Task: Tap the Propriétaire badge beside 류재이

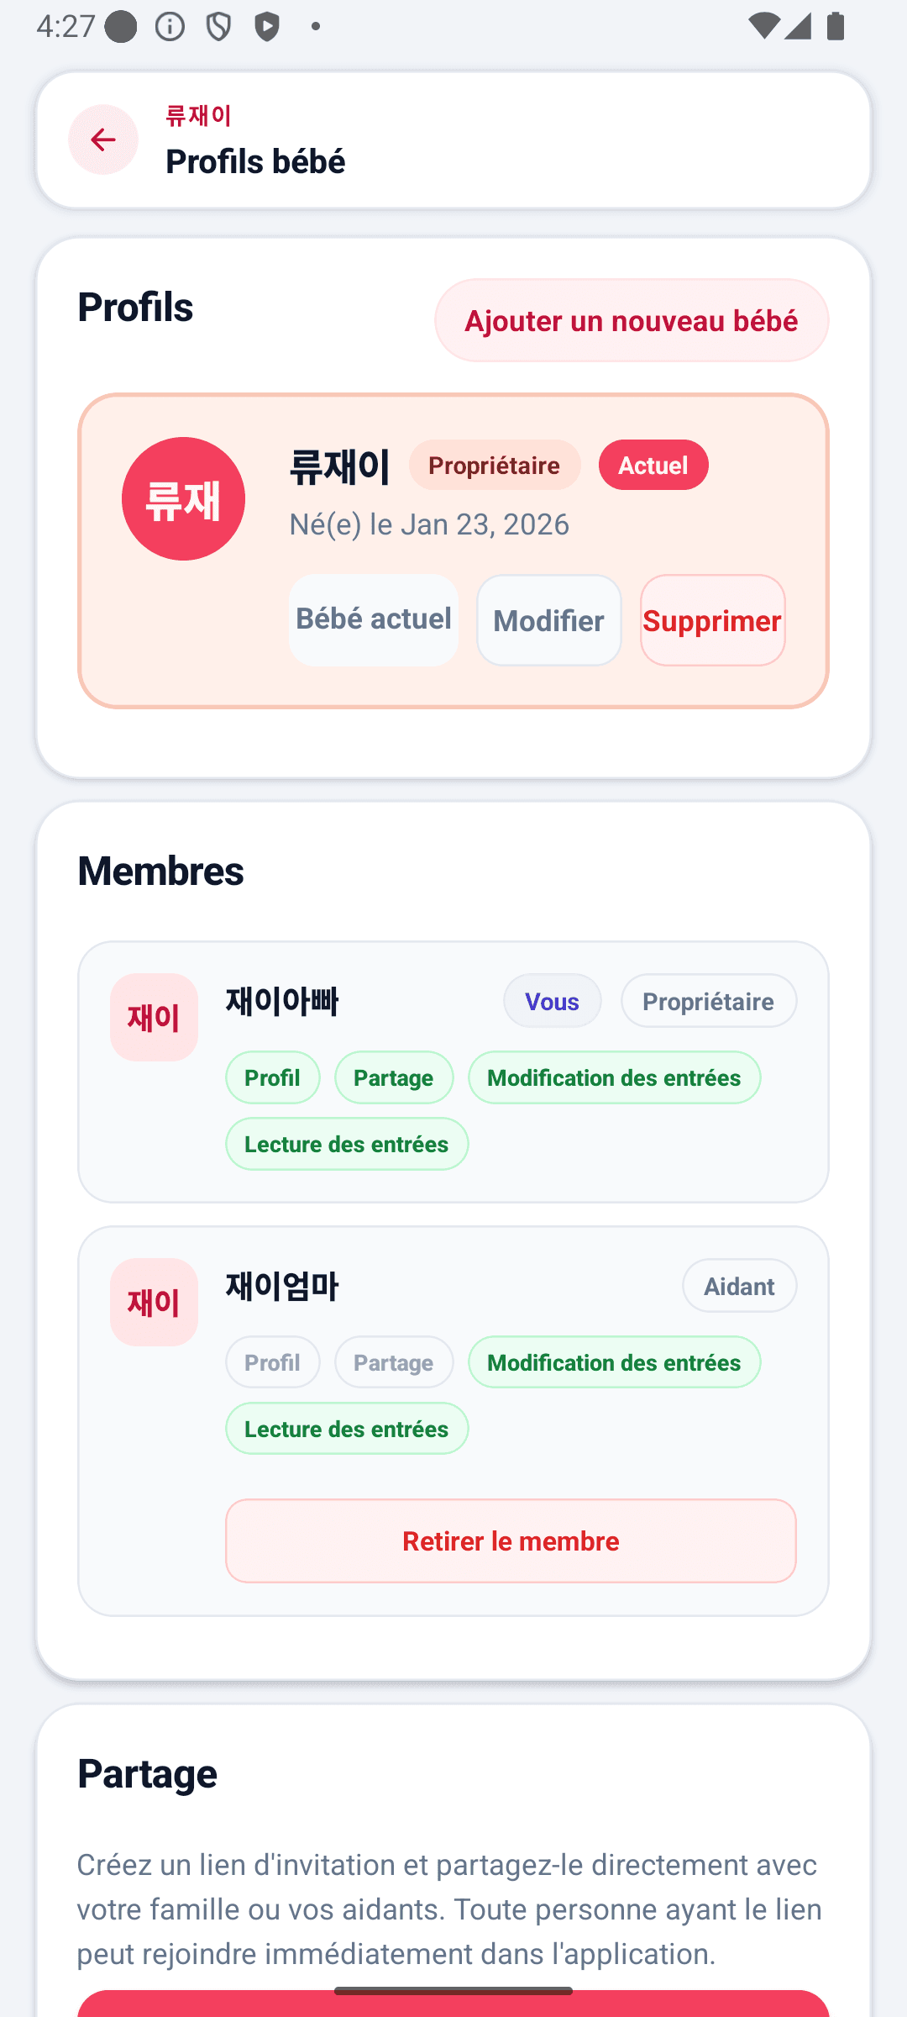Action: [495, 465]
